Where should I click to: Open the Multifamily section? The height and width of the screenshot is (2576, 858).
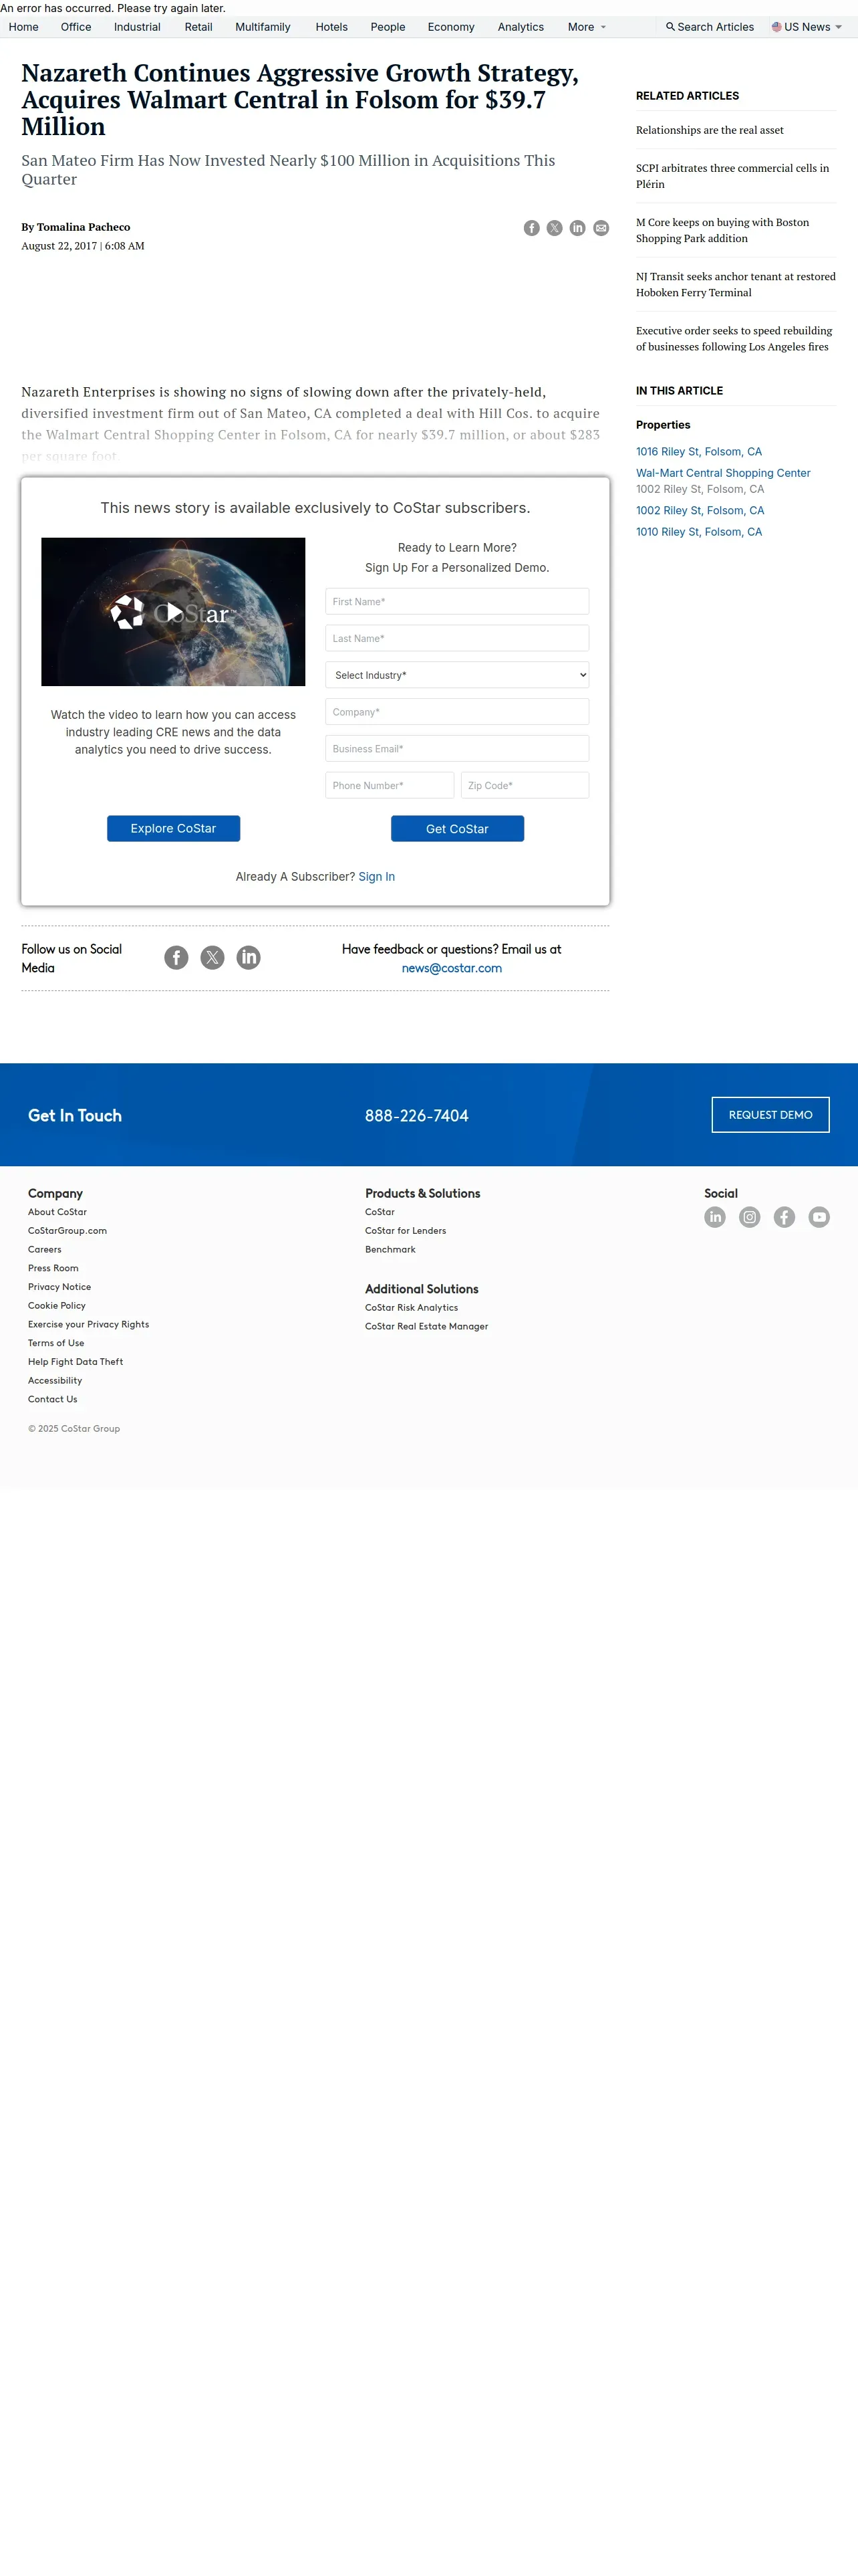[263, 27]
